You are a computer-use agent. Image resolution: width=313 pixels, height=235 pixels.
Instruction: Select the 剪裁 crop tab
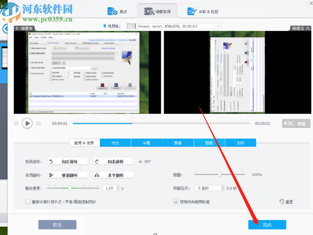[x=209, y=143]
